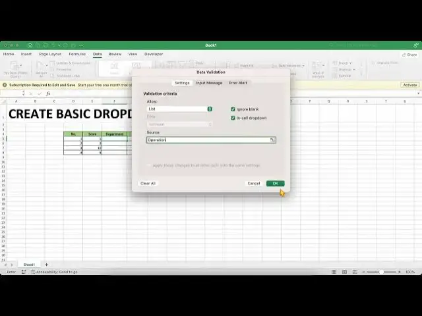422x316 pixels.
Task: Expand the formula bar with the arrow
Action: click(418, 93)
